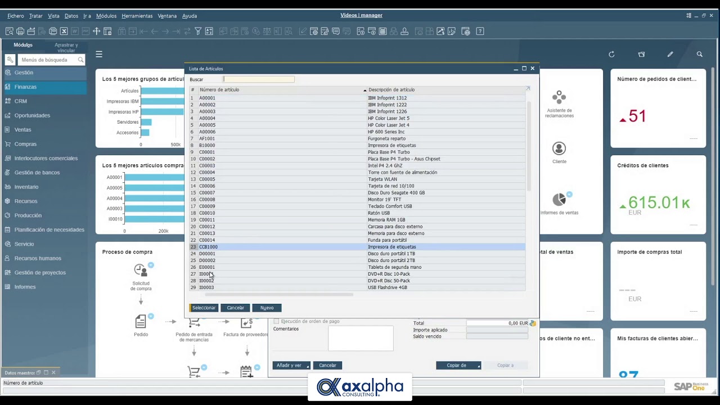
Task: Select row A00001 IBM Infoprint 1312
Action: [x=357, y=98]
